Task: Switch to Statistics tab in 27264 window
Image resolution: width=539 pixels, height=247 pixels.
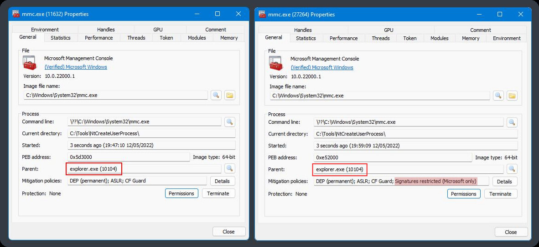Action: [306, 38]
